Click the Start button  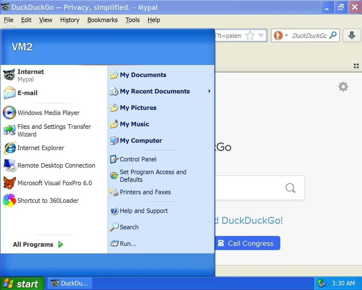(22, 283)
